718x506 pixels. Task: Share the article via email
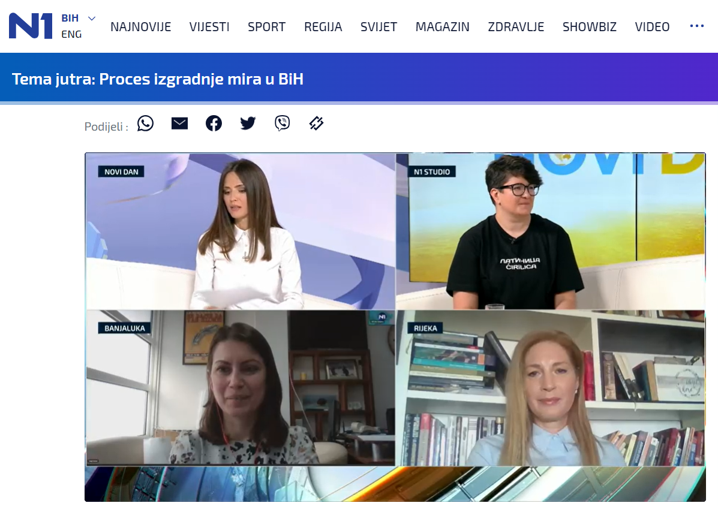point(179,123)
